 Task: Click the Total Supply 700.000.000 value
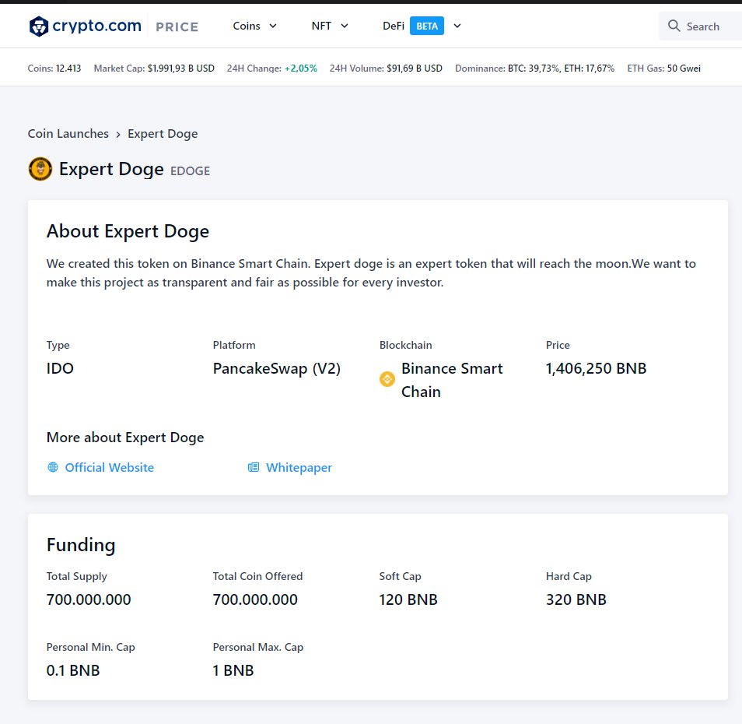pyautogui.click(x=89, y=599)
